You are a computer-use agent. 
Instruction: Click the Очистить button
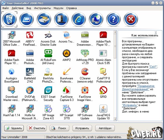tap(37, 128)
